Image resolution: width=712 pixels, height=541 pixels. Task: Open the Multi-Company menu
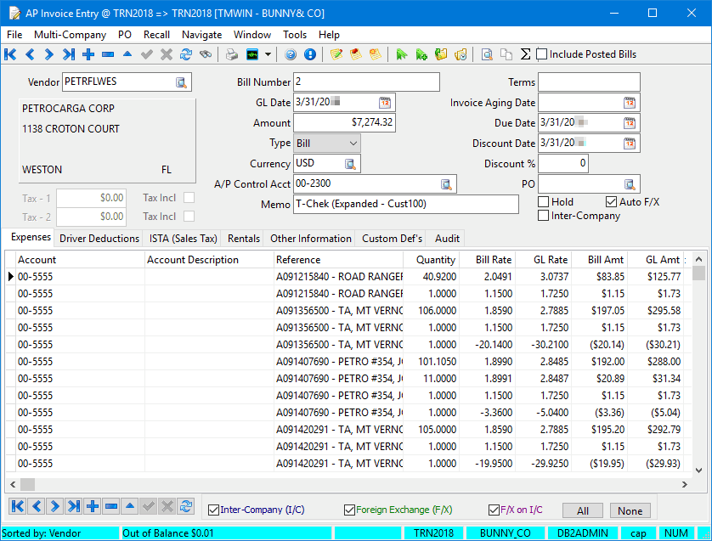[70, 35]
